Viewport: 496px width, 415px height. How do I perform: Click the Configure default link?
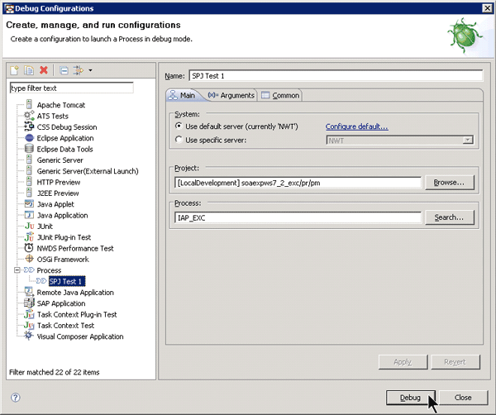click(356, 126)
